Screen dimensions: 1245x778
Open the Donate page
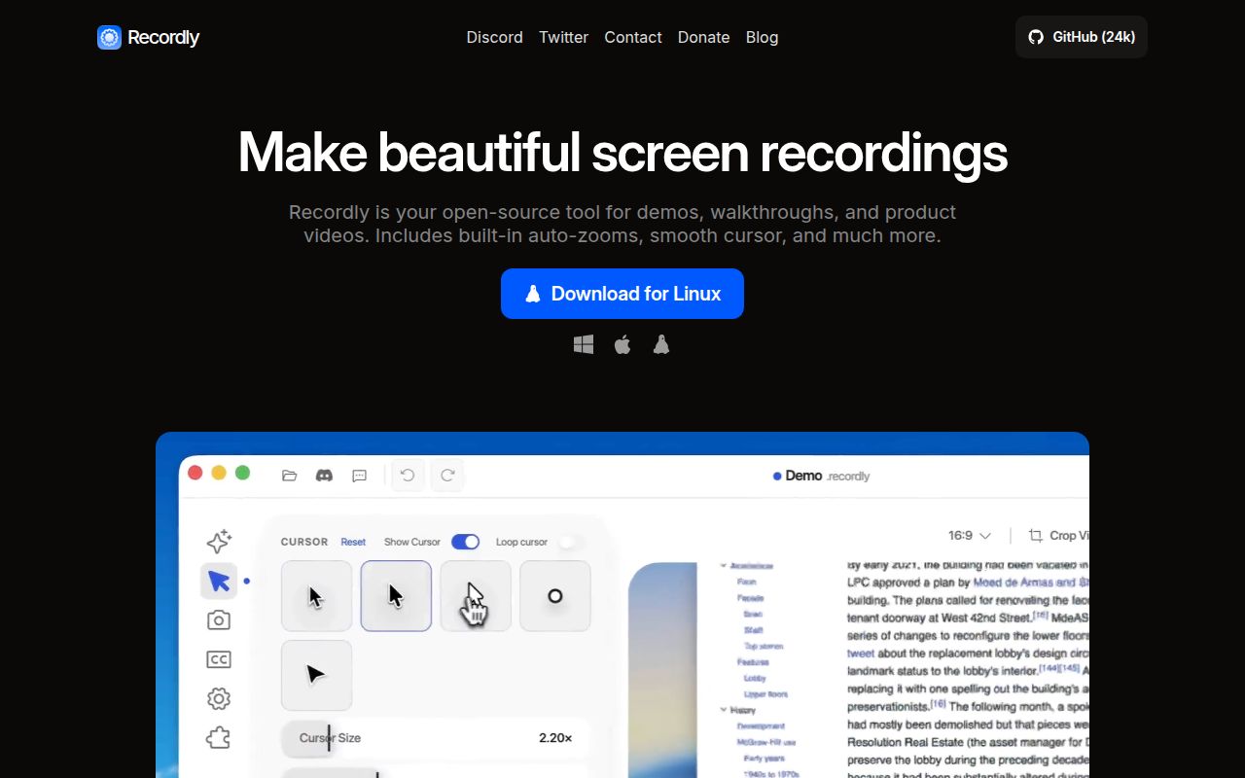point(703,37)
